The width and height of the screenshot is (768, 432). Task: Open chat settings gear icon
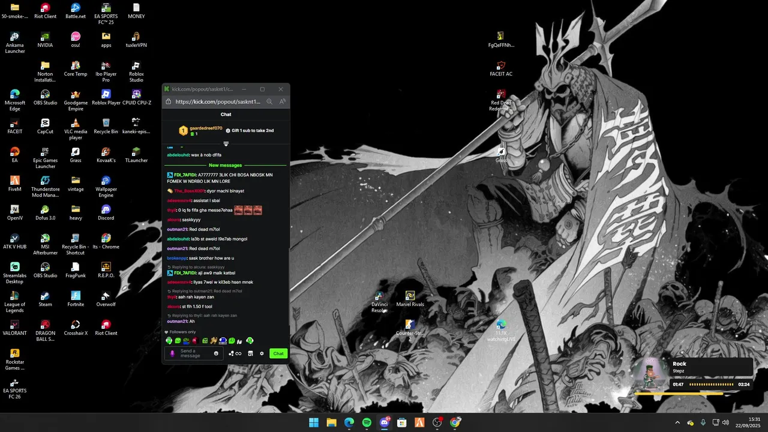point(262,353)
